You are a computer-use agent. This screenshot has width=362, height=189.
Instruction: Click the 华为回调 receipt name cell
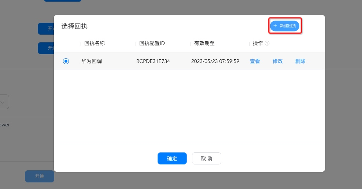pos(92,61)
